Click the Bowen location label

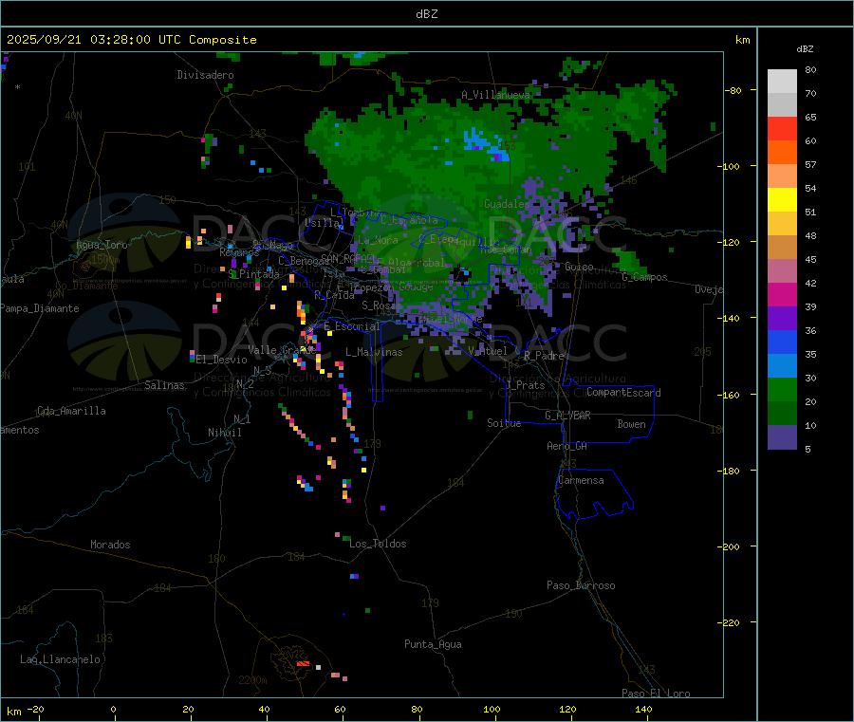pyautogui.click(x=631, y=424)
